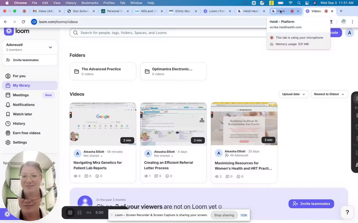Expand Not shared dropdown on Mira Genetics video

coord(93,156)
